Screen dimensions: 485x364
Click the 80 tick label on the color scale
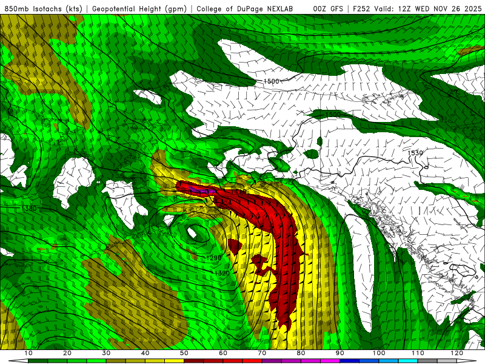[301, 353]
